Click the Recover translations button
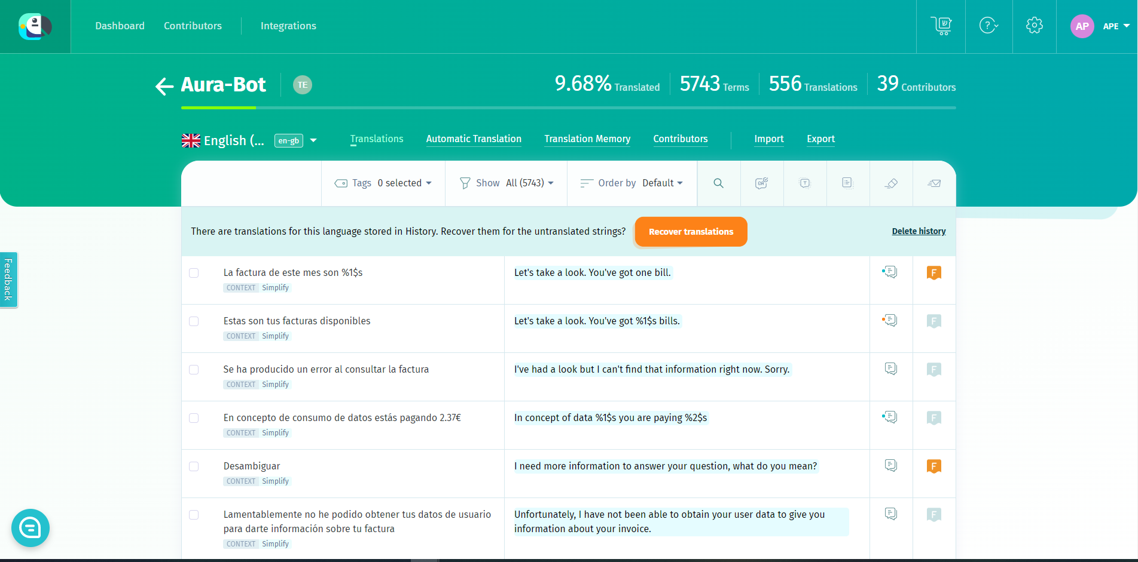This screenshot has width=1138, height=562. (x=691, y=232)
